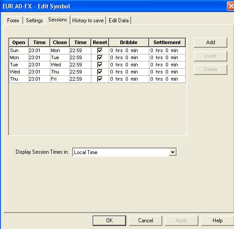Click the 23:01 open time in Wed open row
The height and width of the screenshot is (229, 234).
39,72
